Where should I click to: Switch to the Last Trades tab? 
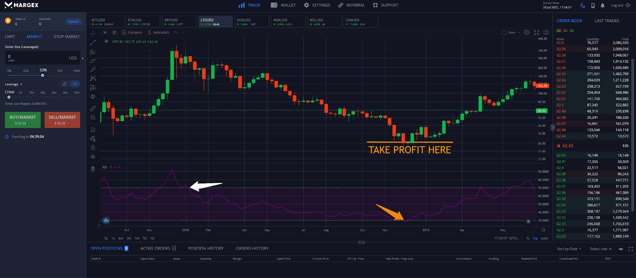pyautogui.click(x=607, y=21)
